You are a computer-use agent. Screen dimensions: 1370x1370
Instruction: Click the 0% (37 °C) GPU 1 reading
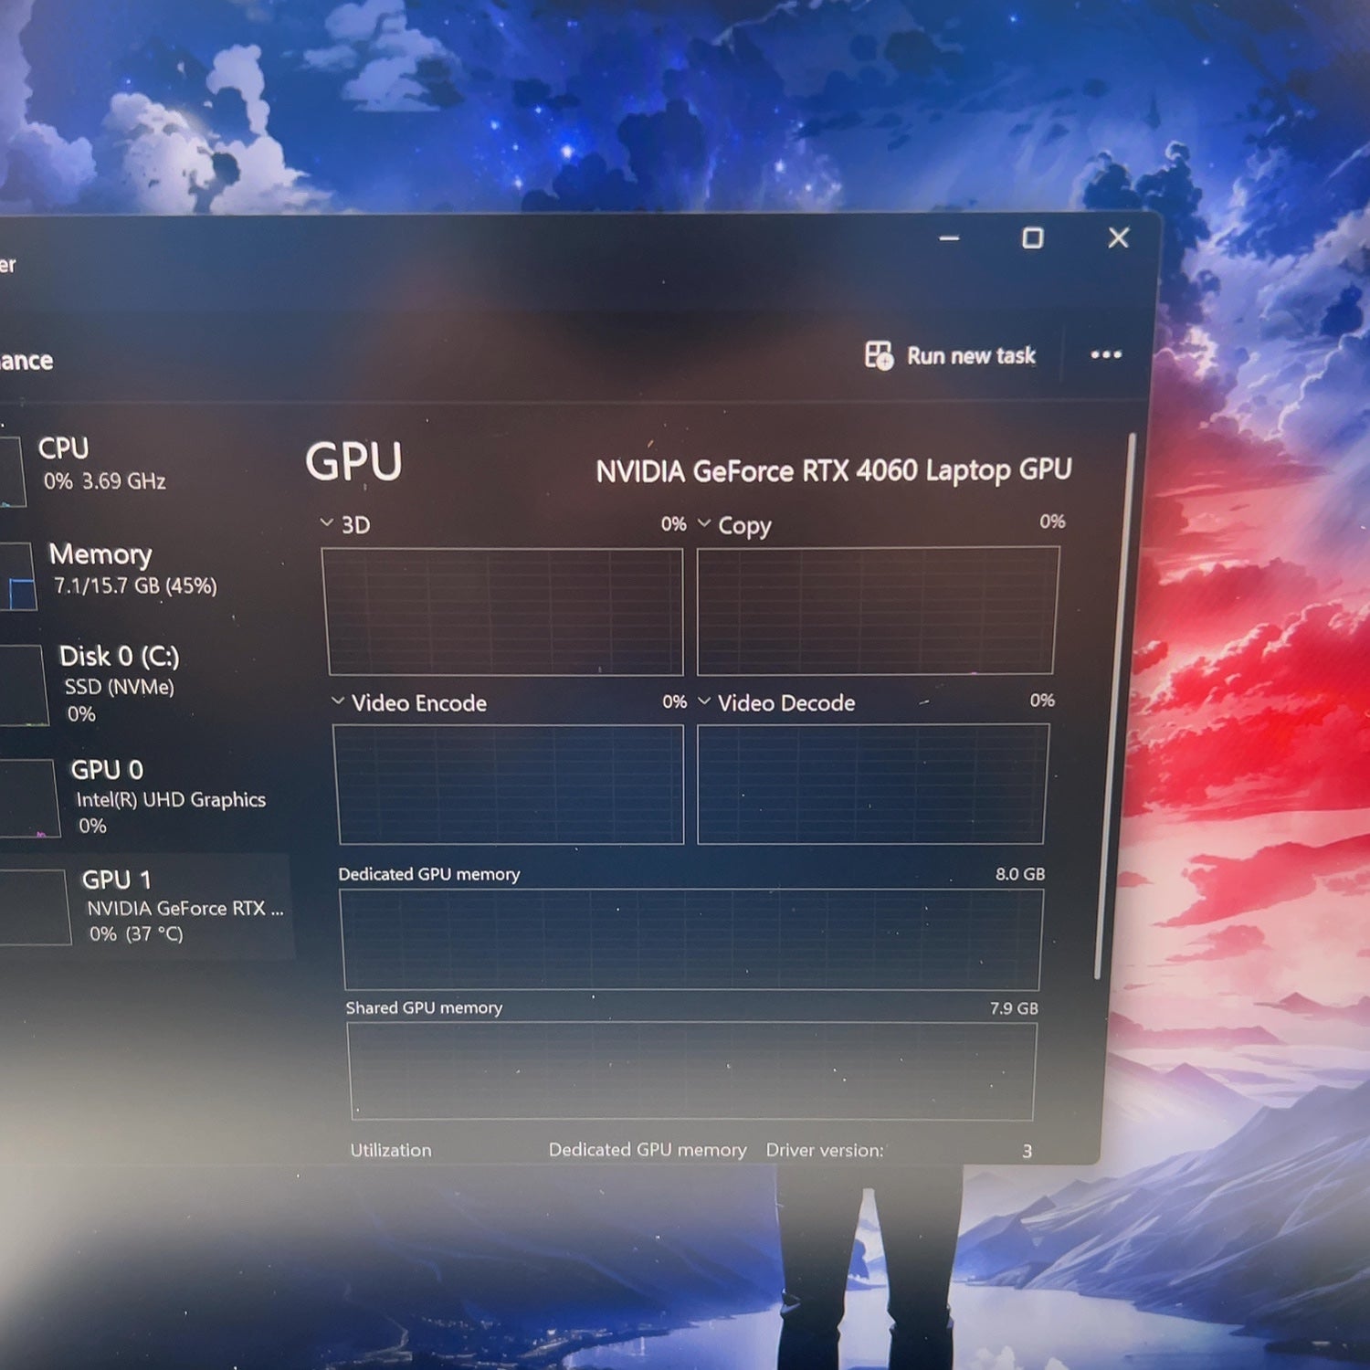(x=136, y=933)
